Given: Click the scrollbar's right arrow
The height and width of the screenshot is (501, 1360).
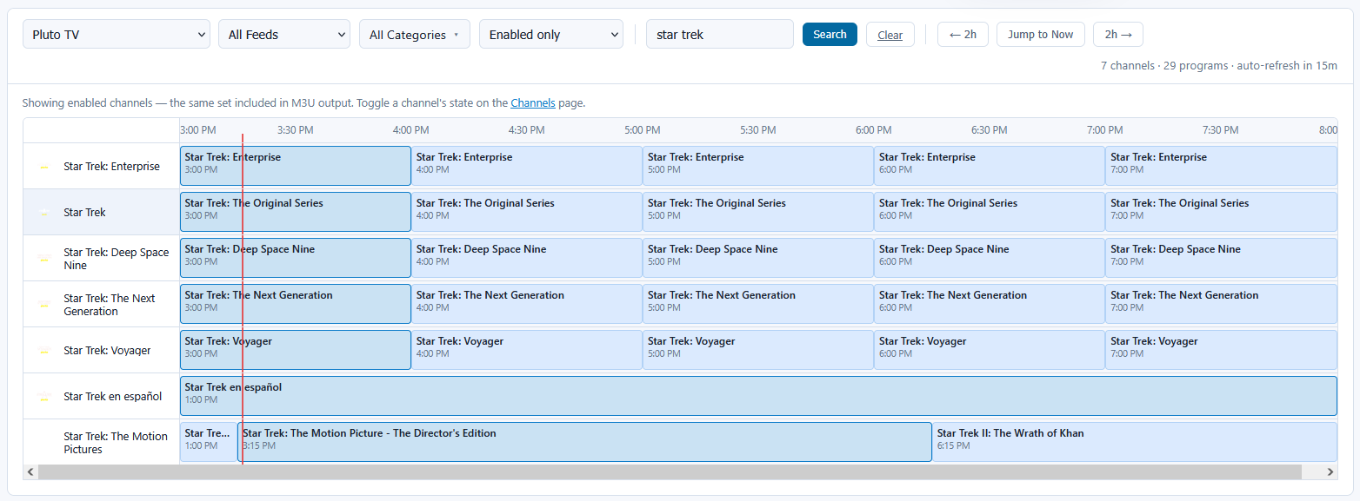Looking at the screenshot, I should (x=1330, y=471).
